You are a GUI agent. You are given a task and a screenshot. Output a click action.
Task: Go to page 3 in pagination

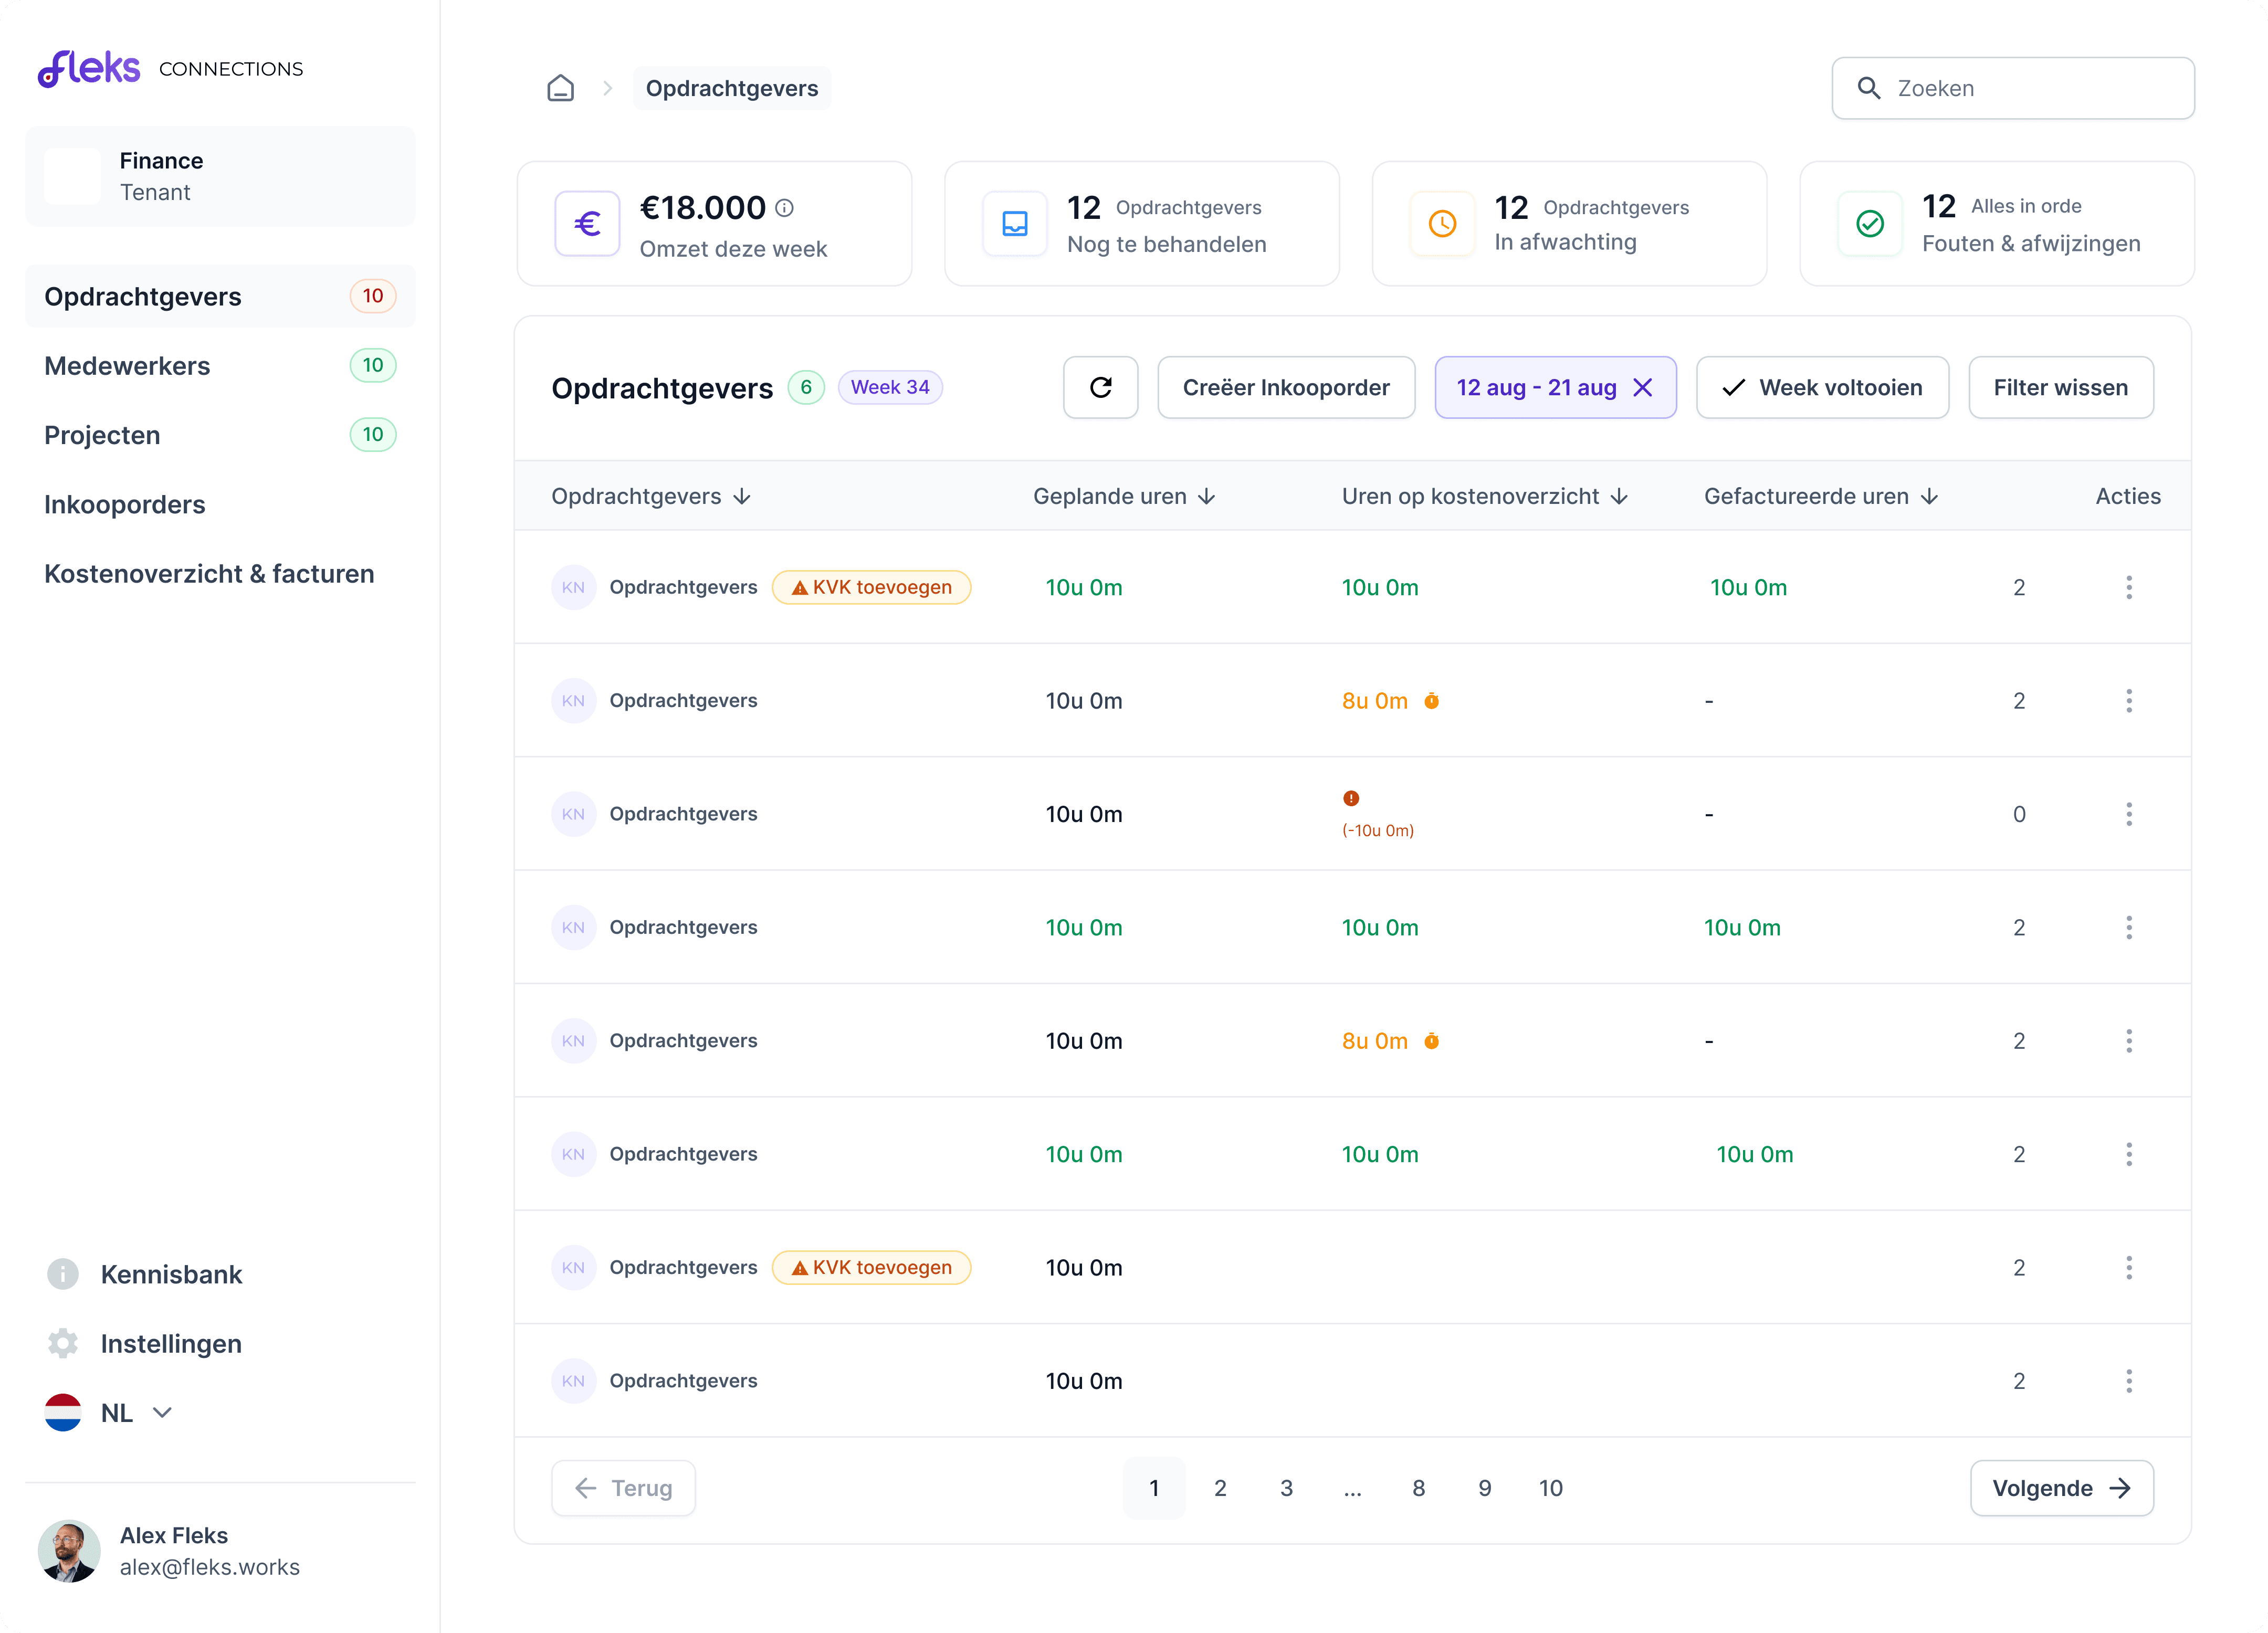1286,1488
